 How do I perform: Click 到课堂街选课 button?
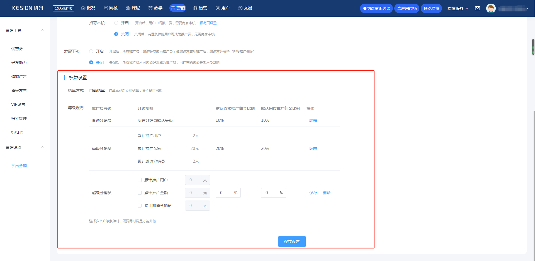376,8
